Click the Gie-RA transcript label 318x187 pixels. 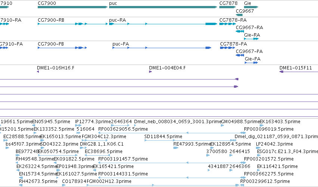point(252,35)
